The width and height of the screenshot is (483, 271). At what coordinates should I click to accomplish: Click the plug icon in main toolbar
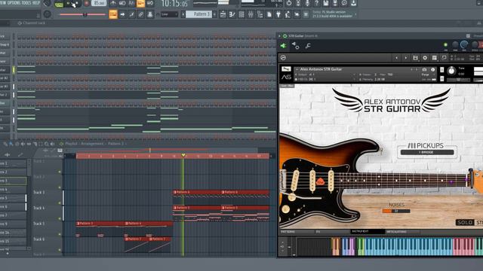(278, 14)
